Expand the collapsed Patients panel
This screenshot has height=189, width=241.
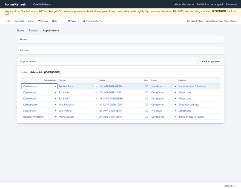click(x=120, y=50)
